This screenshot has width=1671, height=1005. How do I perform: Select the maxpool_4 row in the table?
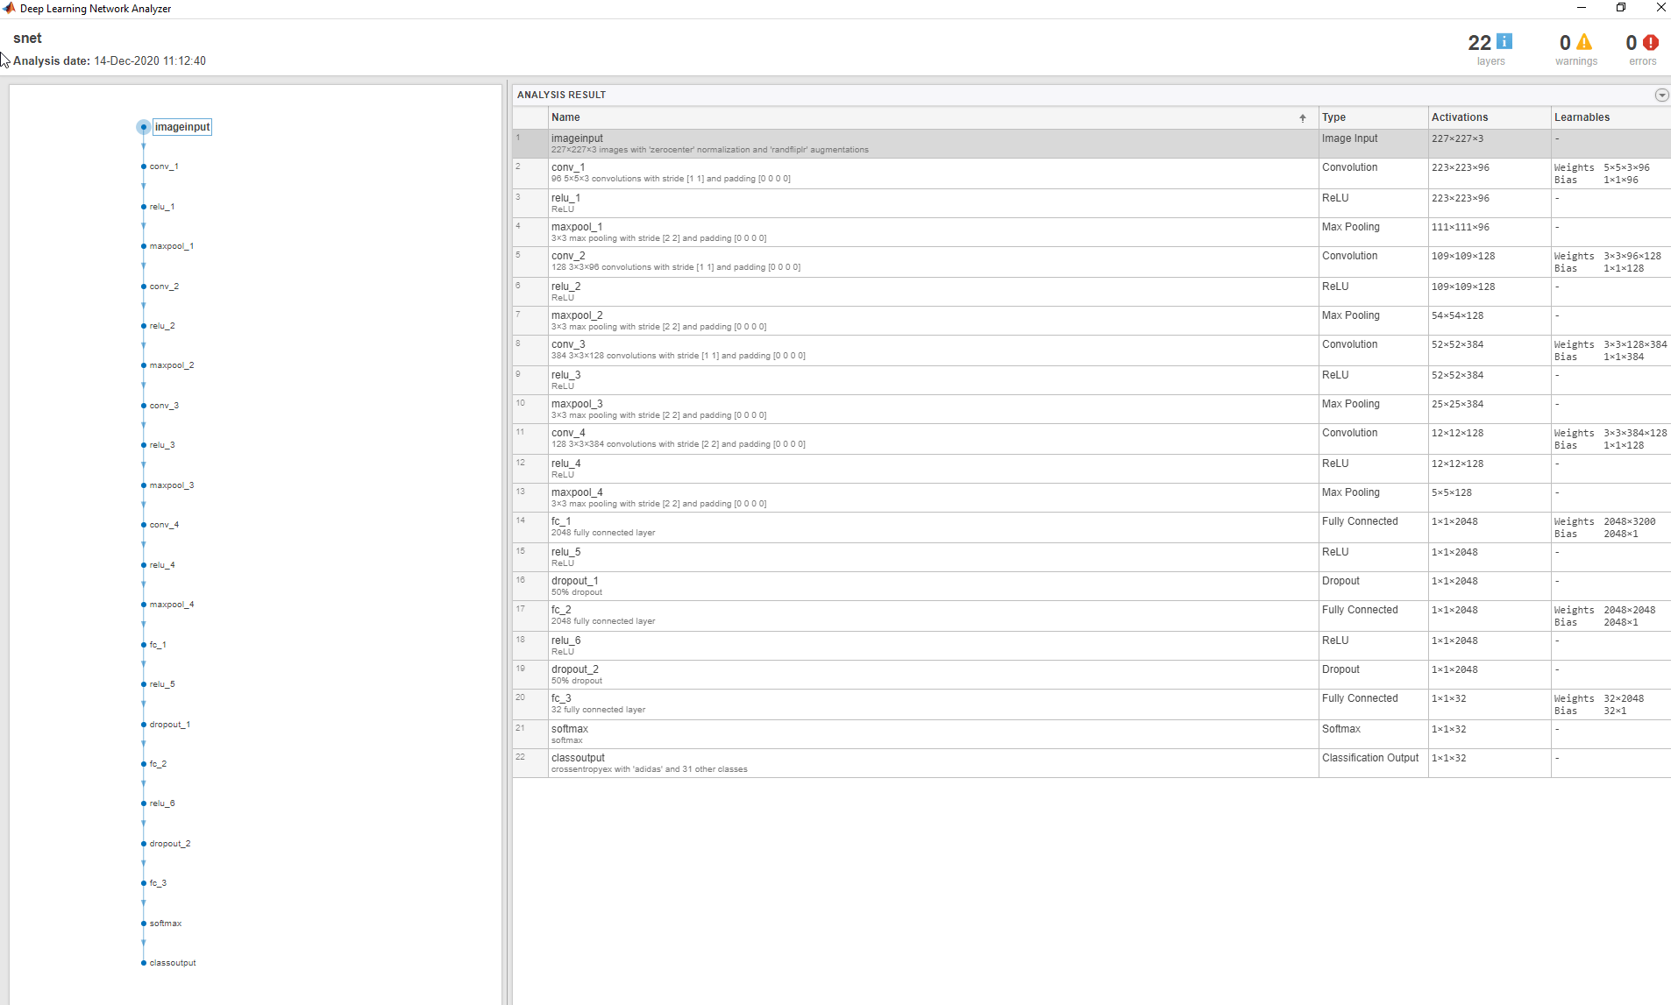(x=1091, y=498)
